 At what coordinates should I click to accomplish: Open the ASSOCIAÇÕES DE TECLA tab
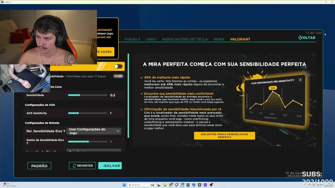tap(185, 39)
